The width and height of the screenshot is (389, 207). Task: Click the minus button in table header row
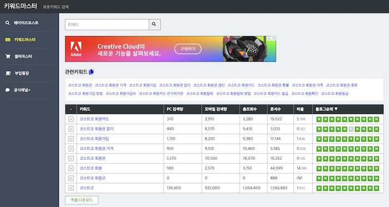point(71,109)
